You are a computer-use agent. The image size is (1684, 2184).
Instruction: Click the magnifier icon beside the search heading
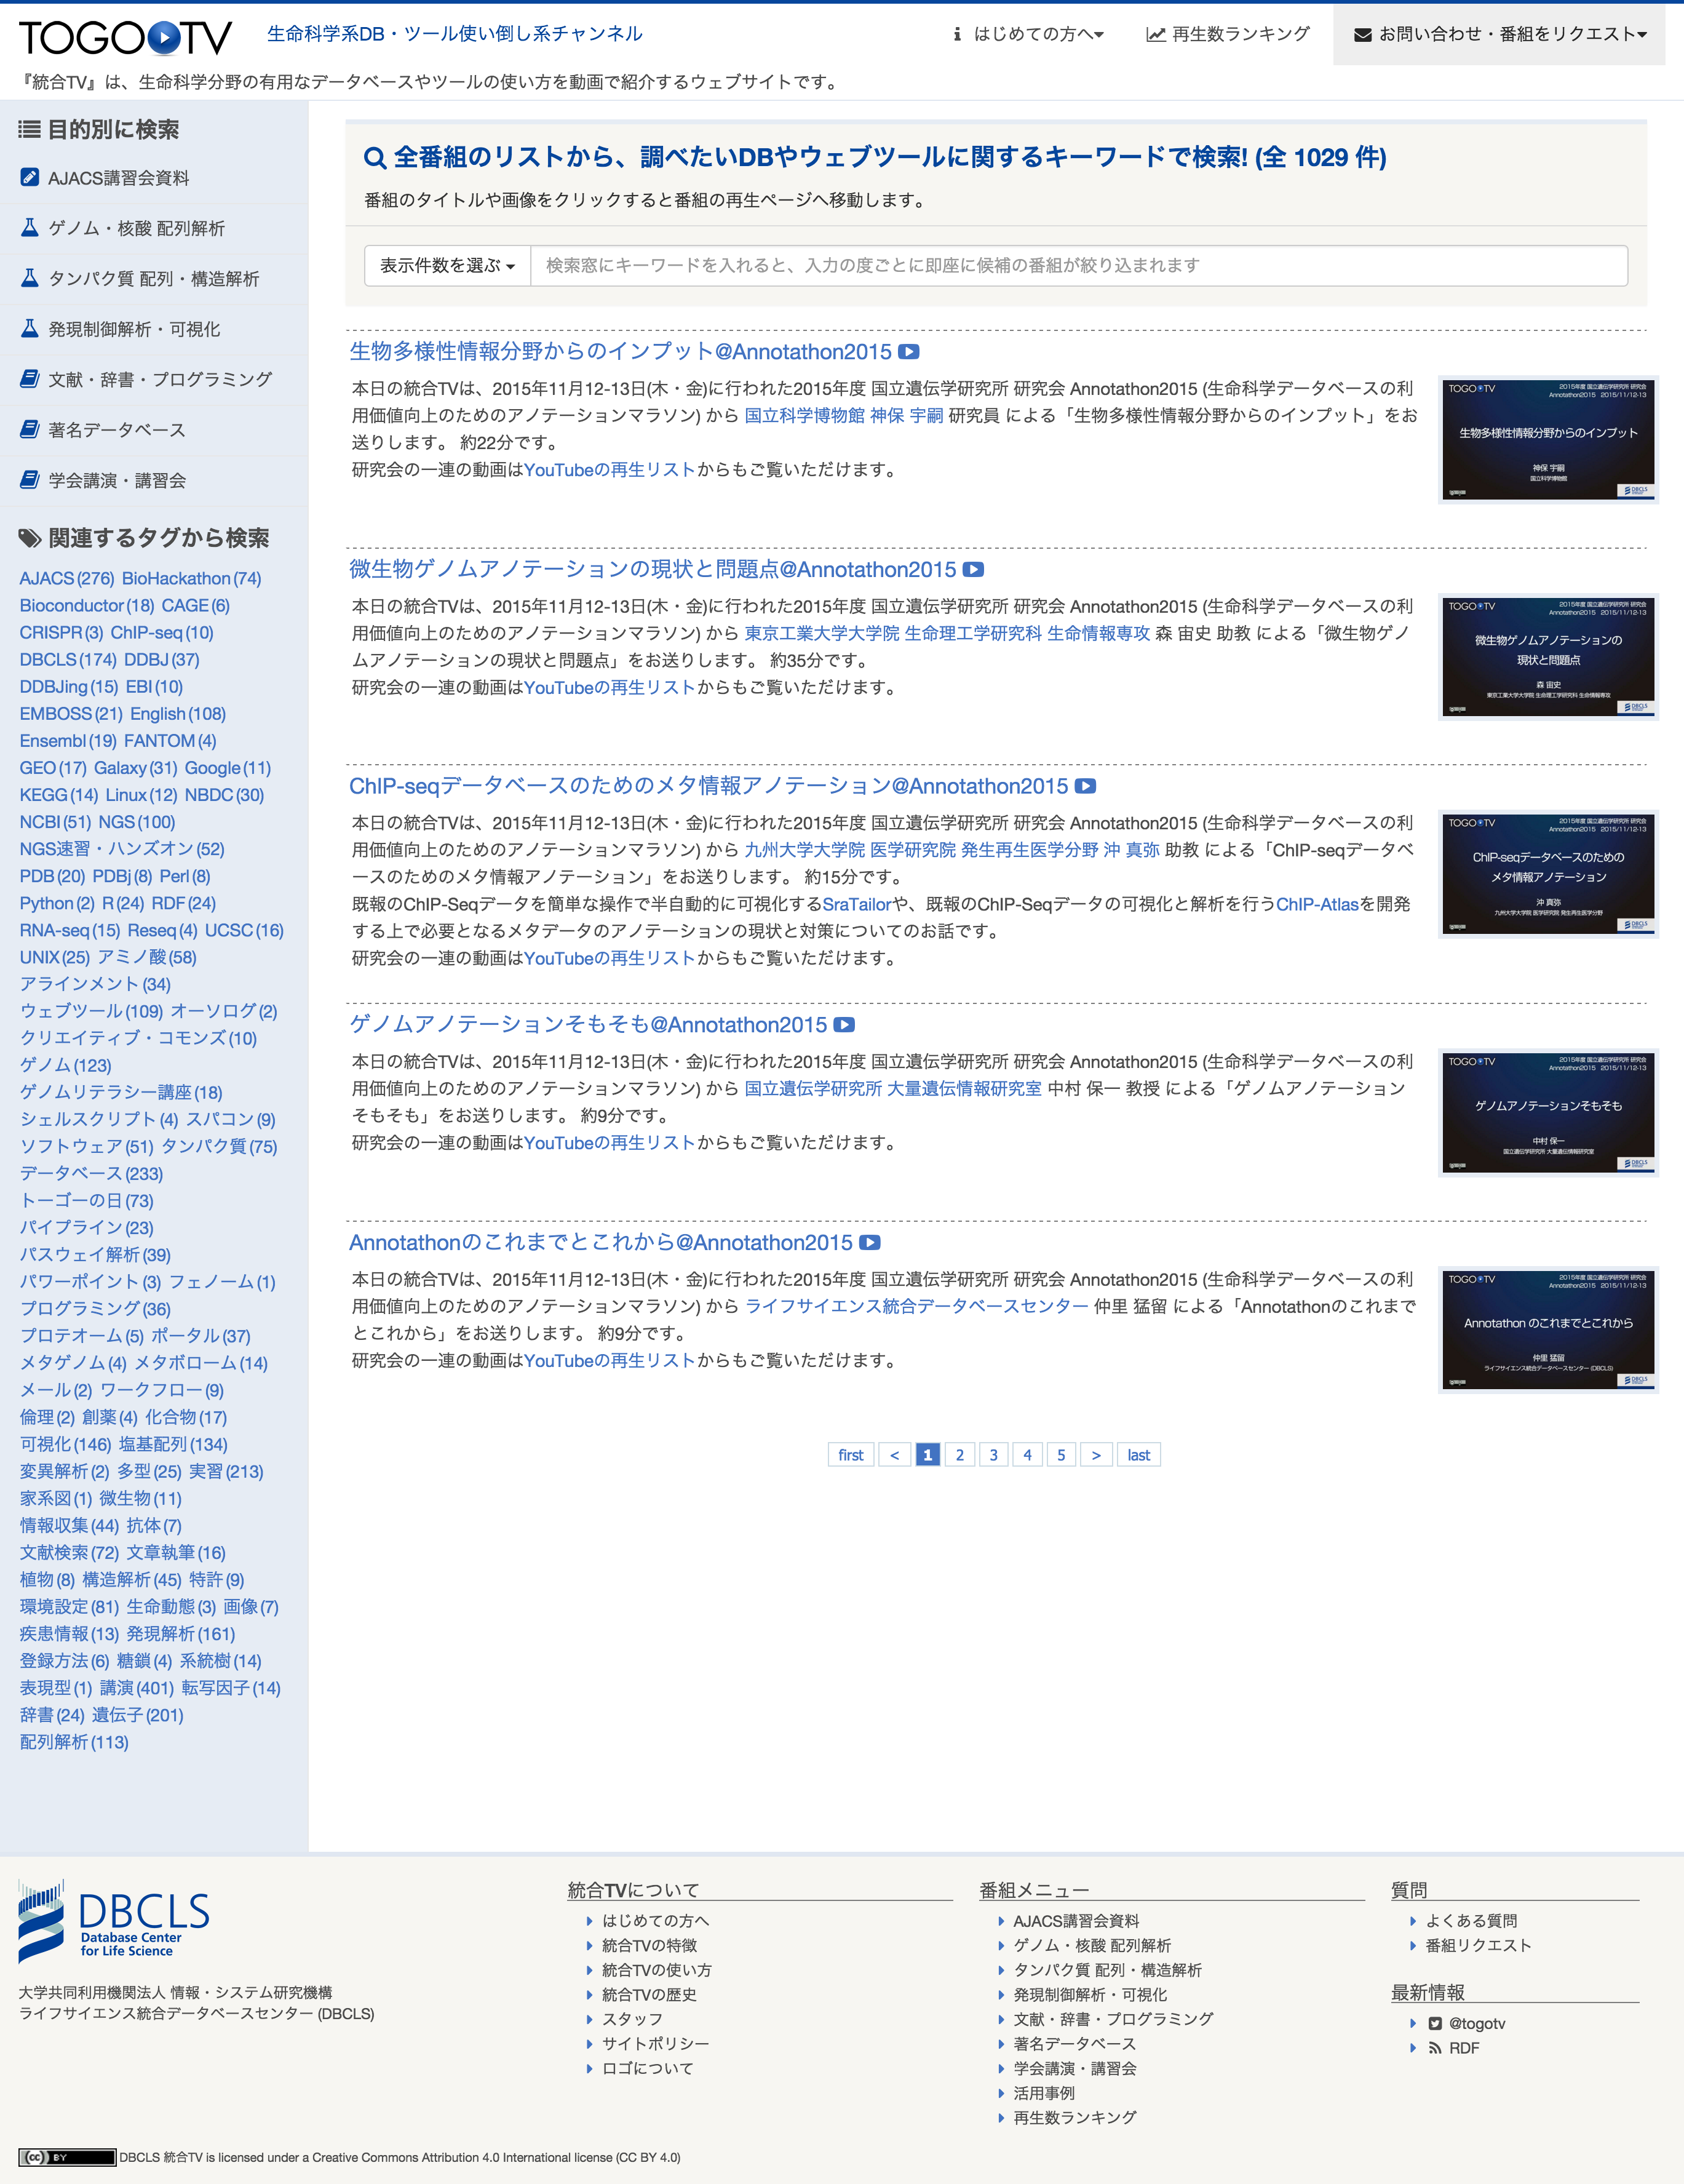(x=375, y=157)
